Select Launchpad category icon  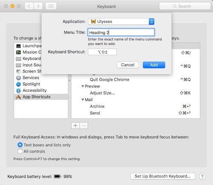[x=18, y=46]
